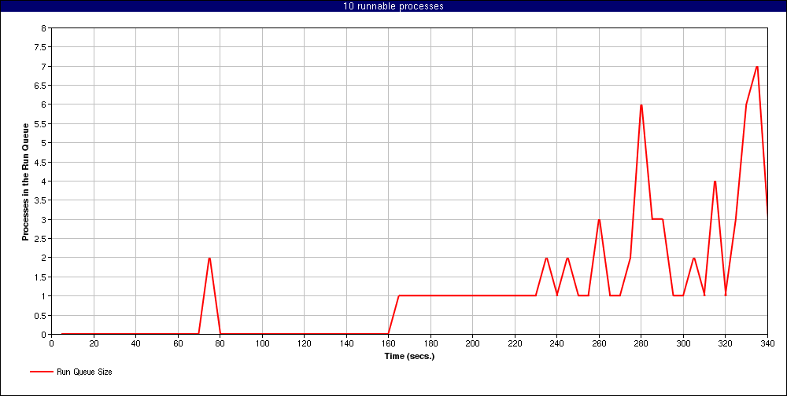Click the peak of 4 at 315 seconds
Screen dimensions: 787x396
pyautogui.click(x=715, y=181)
